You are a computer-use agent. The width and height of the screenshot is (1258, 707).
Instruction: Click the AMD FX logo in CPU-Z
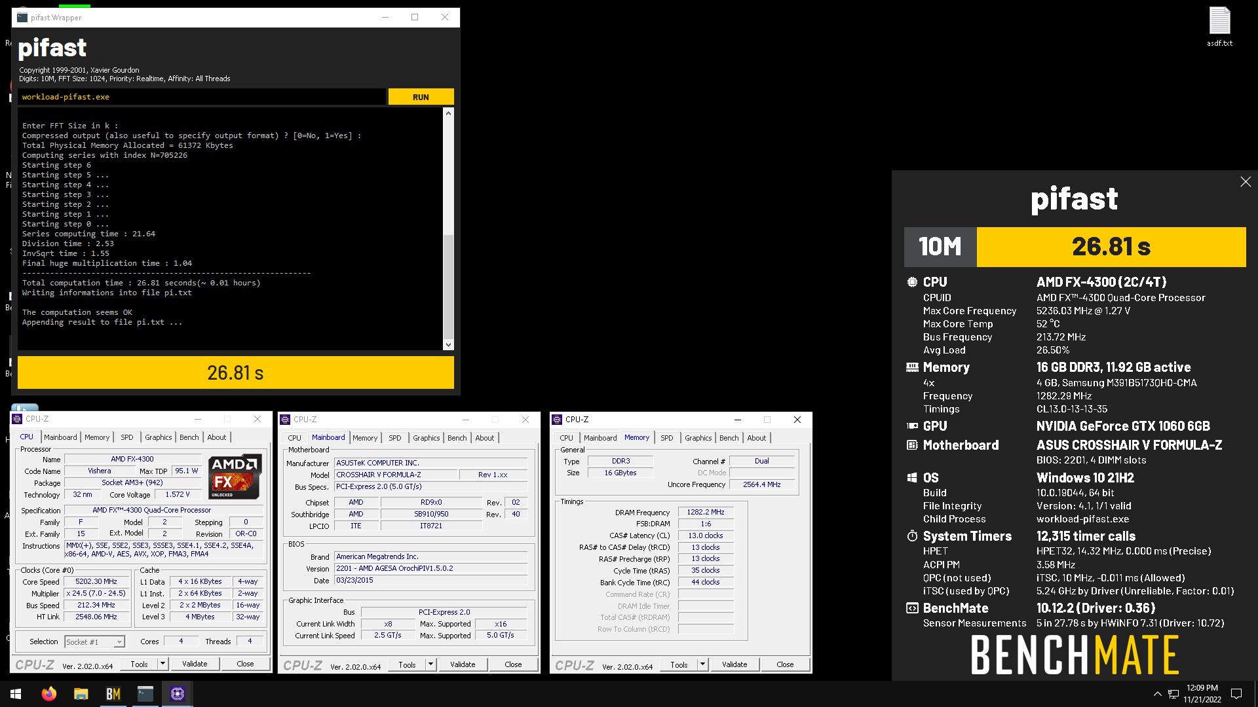(235, 477)
